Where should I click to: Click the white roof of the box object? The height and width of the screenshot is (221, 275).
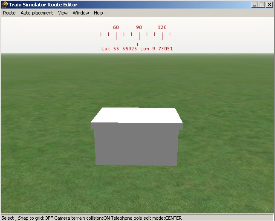click(x=137, y=115)
